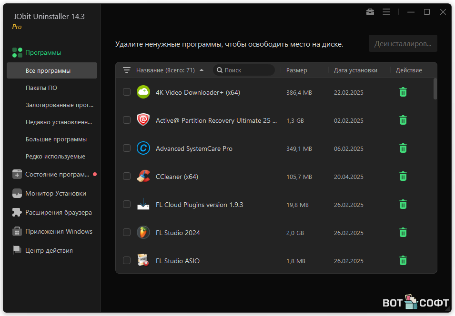Click the 4K Video Downloader+ app icon
Image resolution: width=455 pixels, height=316 pixels.
click(x=143, y=92)
